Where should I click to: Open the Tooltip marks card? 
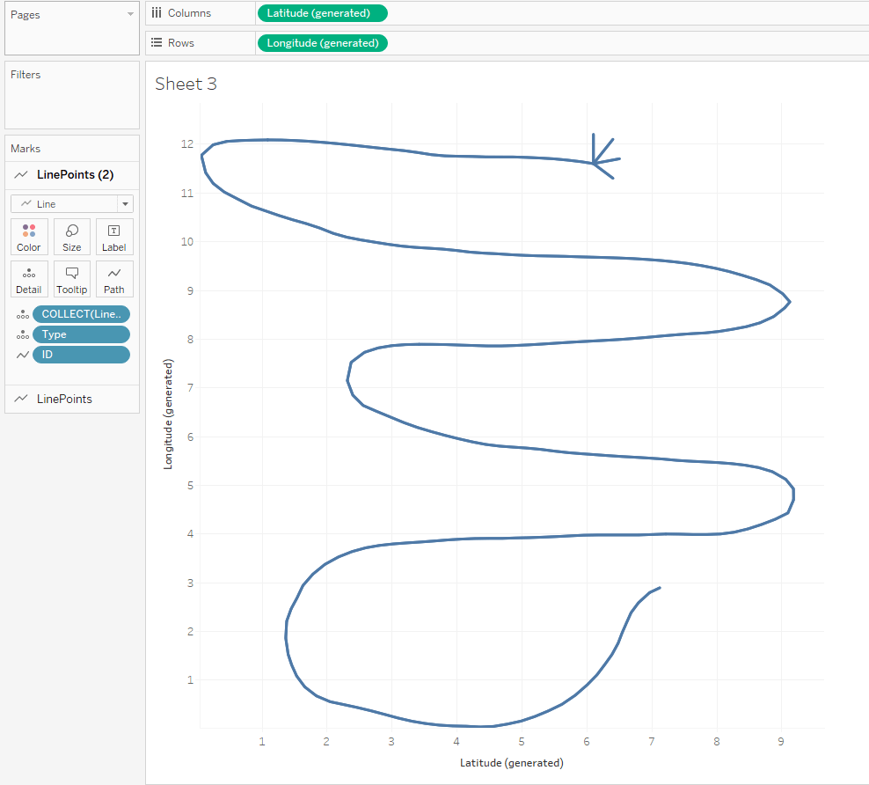click(72, 279)
